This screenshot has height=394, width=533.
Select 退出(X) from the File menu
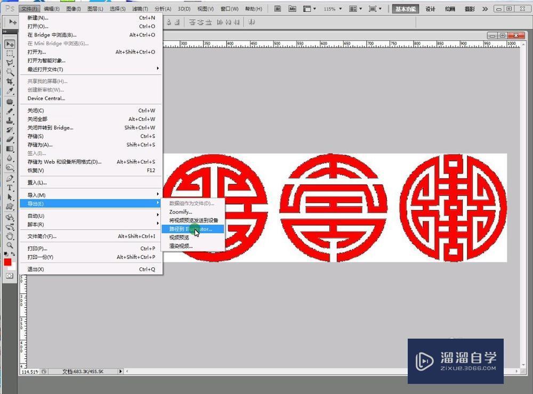(x=91, y=269)
